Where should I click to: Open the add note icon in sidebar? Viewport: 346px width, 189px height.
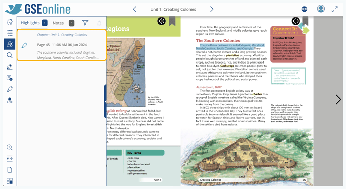click(x=10, y=78)
